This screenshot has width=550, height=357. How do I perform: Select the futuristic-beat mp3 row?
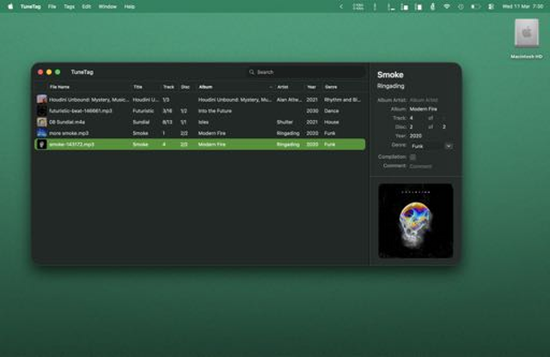pos(200,111)
